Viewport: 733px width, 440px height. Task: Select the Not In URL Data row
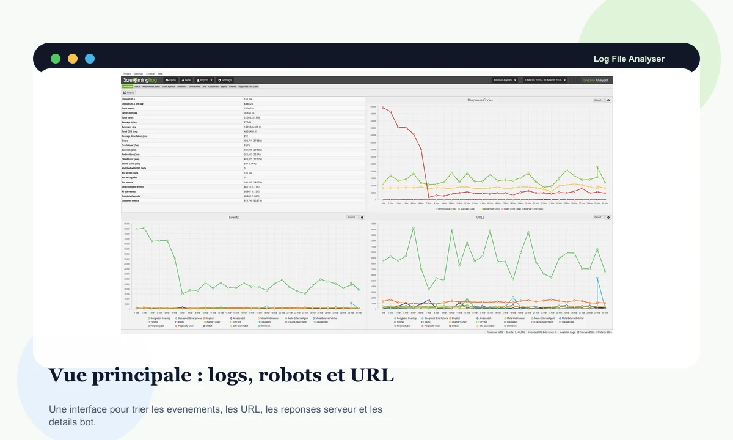243,173
